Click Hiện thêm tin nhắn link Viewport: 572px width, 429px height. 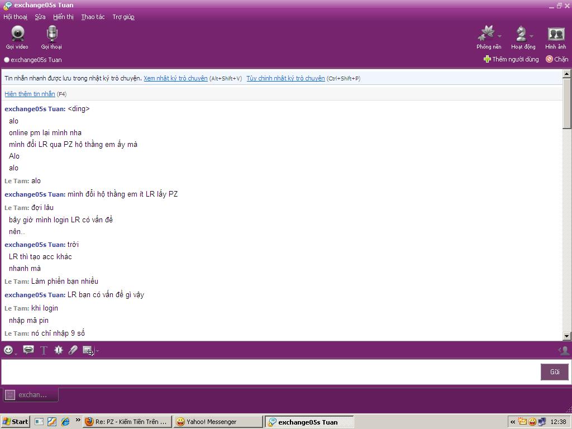click(30, 94)
